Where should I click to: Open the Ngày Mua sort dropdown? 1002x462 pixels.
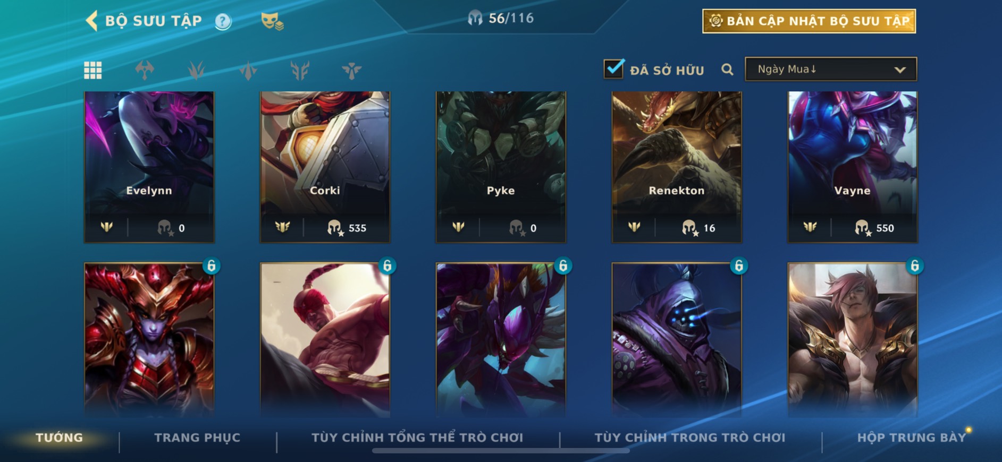point(831,69)
